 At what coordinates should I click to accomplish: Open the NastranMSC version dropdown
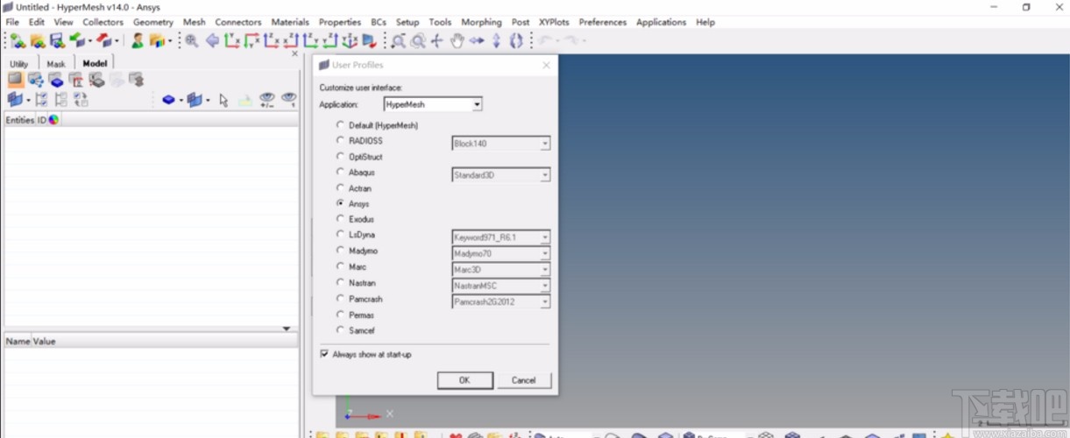pos(545,286)
